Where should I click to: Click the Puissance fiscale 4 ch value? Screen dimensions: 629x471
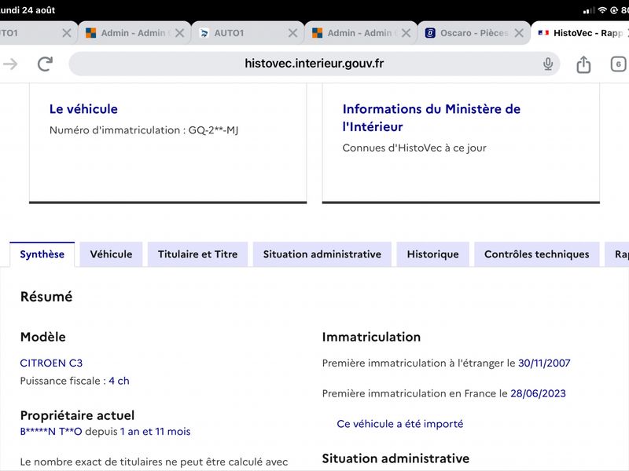(120, 381)
